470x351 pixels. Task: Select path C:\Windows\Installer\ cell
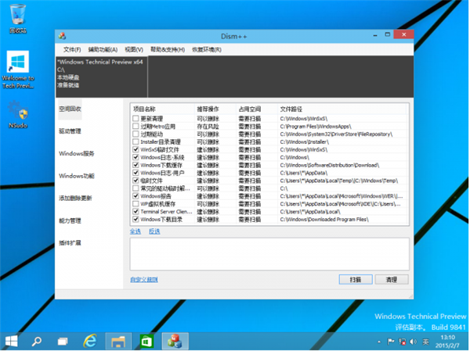[x=305, y=141]
